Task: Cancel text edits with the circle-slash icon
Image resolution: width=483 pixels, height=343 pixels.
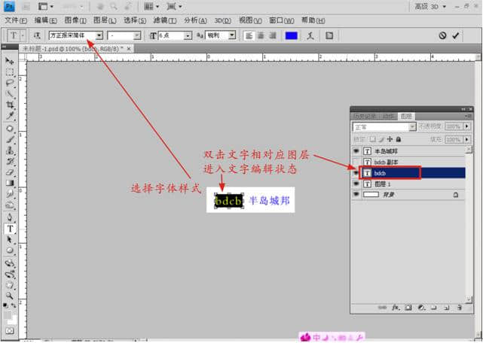Action: (x=442, y=35)
